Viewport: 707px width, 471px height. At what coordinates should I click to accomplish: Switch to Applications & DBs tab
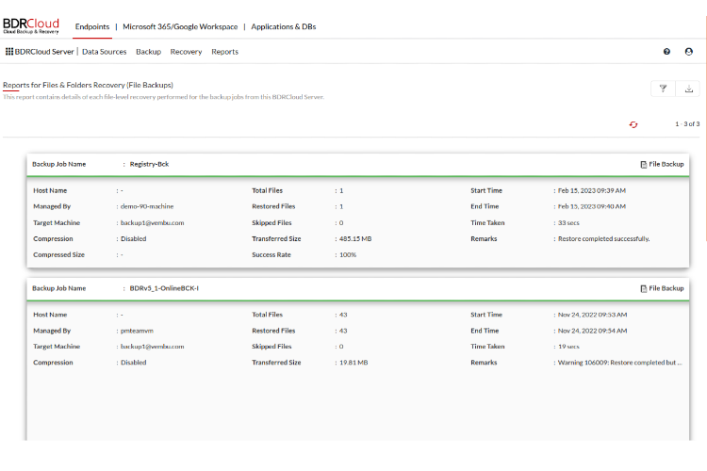pos(283,26)
